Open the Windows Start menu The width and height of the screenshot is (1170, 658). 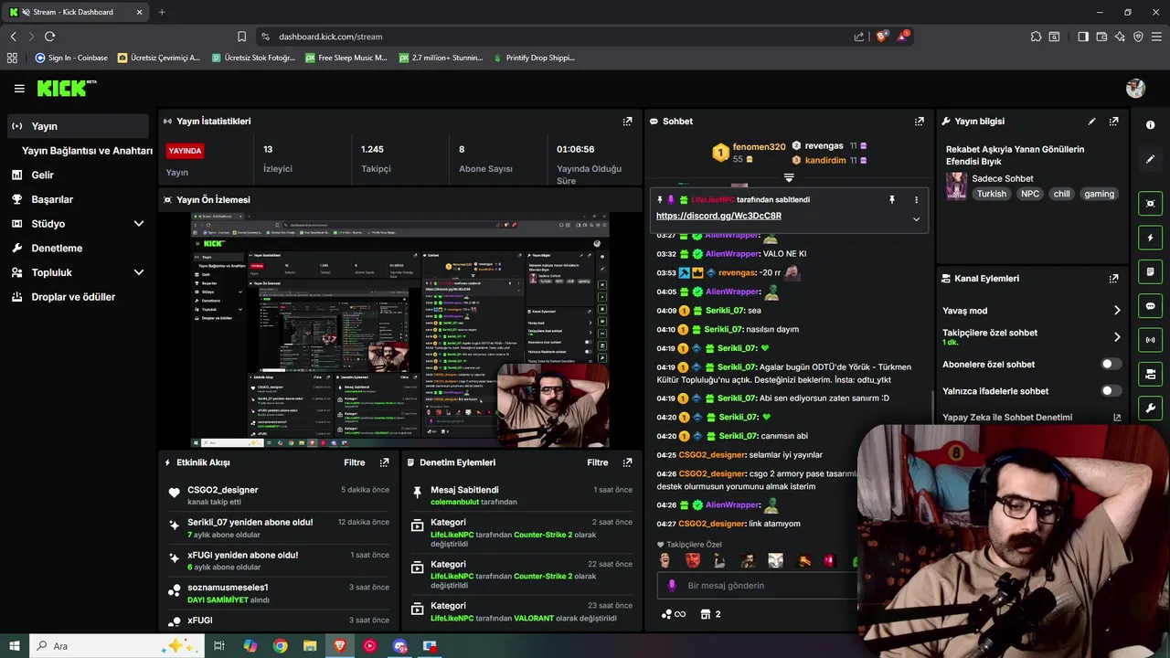pyautogui.click(x=15, y=646)
